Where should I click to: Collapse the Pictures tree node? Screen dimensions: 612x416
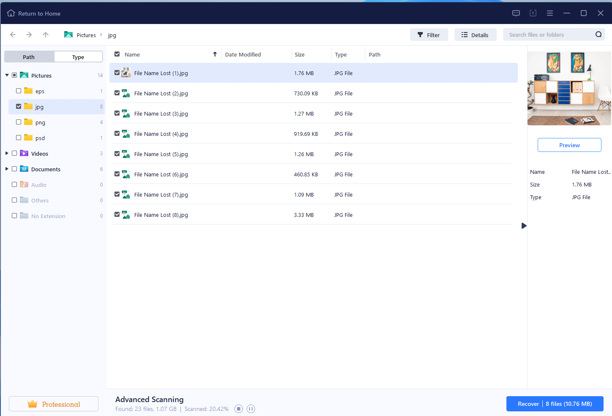[x=7, y=76]
